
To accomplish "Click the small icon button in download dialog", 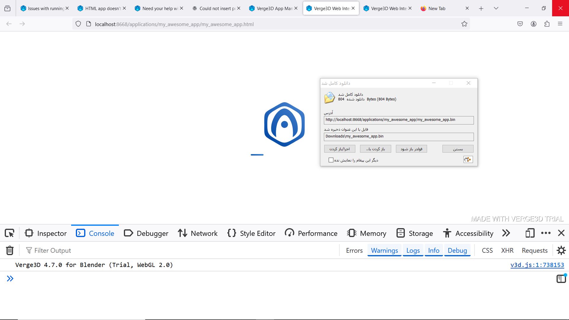I will (468, 160).
